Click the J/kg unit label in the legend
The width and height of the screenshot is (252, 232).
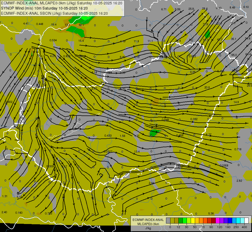[148, 228]
